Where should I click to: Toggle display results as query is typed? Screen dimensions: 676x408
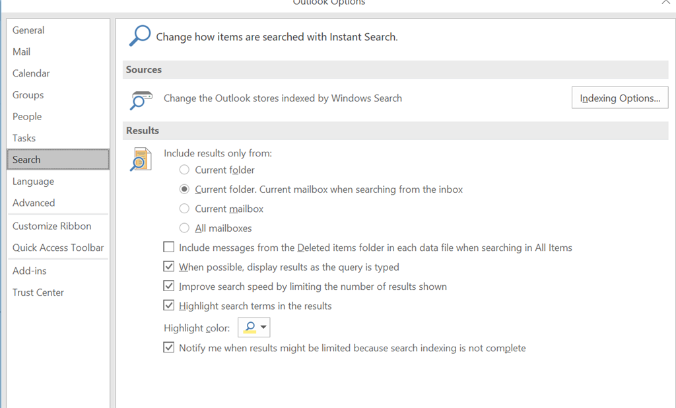point(168,266)
